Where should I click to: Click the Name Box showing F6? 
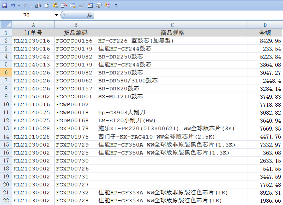click(x=27, y=15)
